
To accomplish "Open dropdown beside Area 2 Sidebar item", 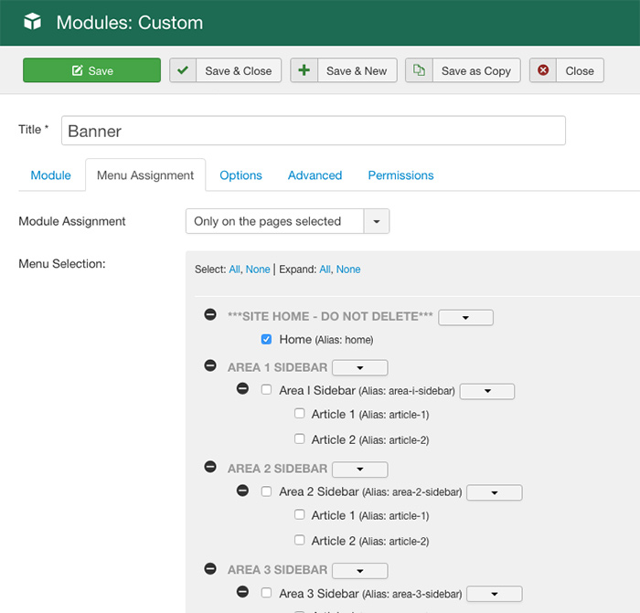I will click(x=495, y=492).
